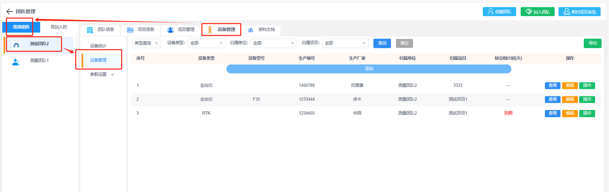Click the 成员管理 people icon

(170, 30)
